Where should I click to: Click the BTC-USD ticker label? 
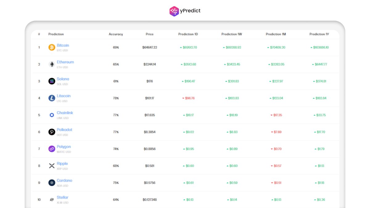point(62,50)
